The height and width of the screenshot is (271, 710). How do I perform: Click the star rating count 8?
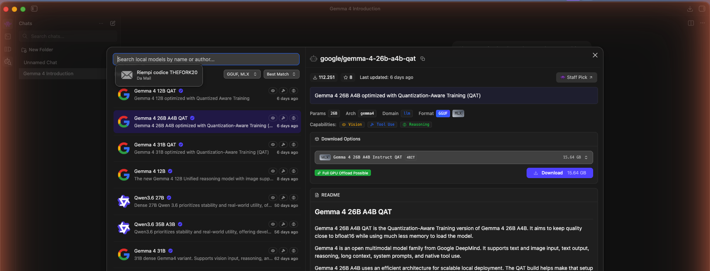(x=348, y=77)
